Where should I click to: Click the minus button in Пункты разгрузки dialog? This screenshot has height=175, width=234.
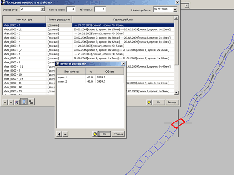click(x=65, y=134)
